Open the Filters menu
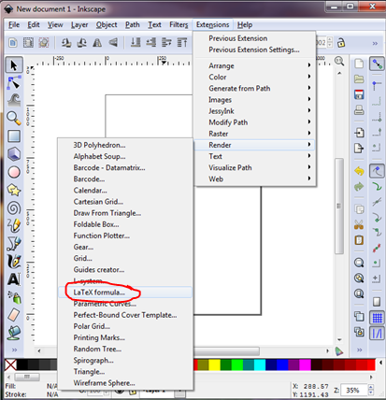 click(x=179, y=24)
